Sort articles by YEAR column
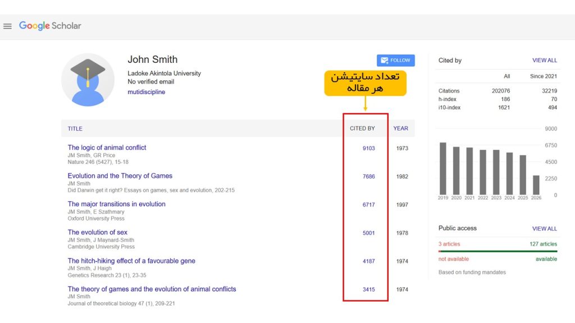Viewport: 575px width, 323px height. 400,128
